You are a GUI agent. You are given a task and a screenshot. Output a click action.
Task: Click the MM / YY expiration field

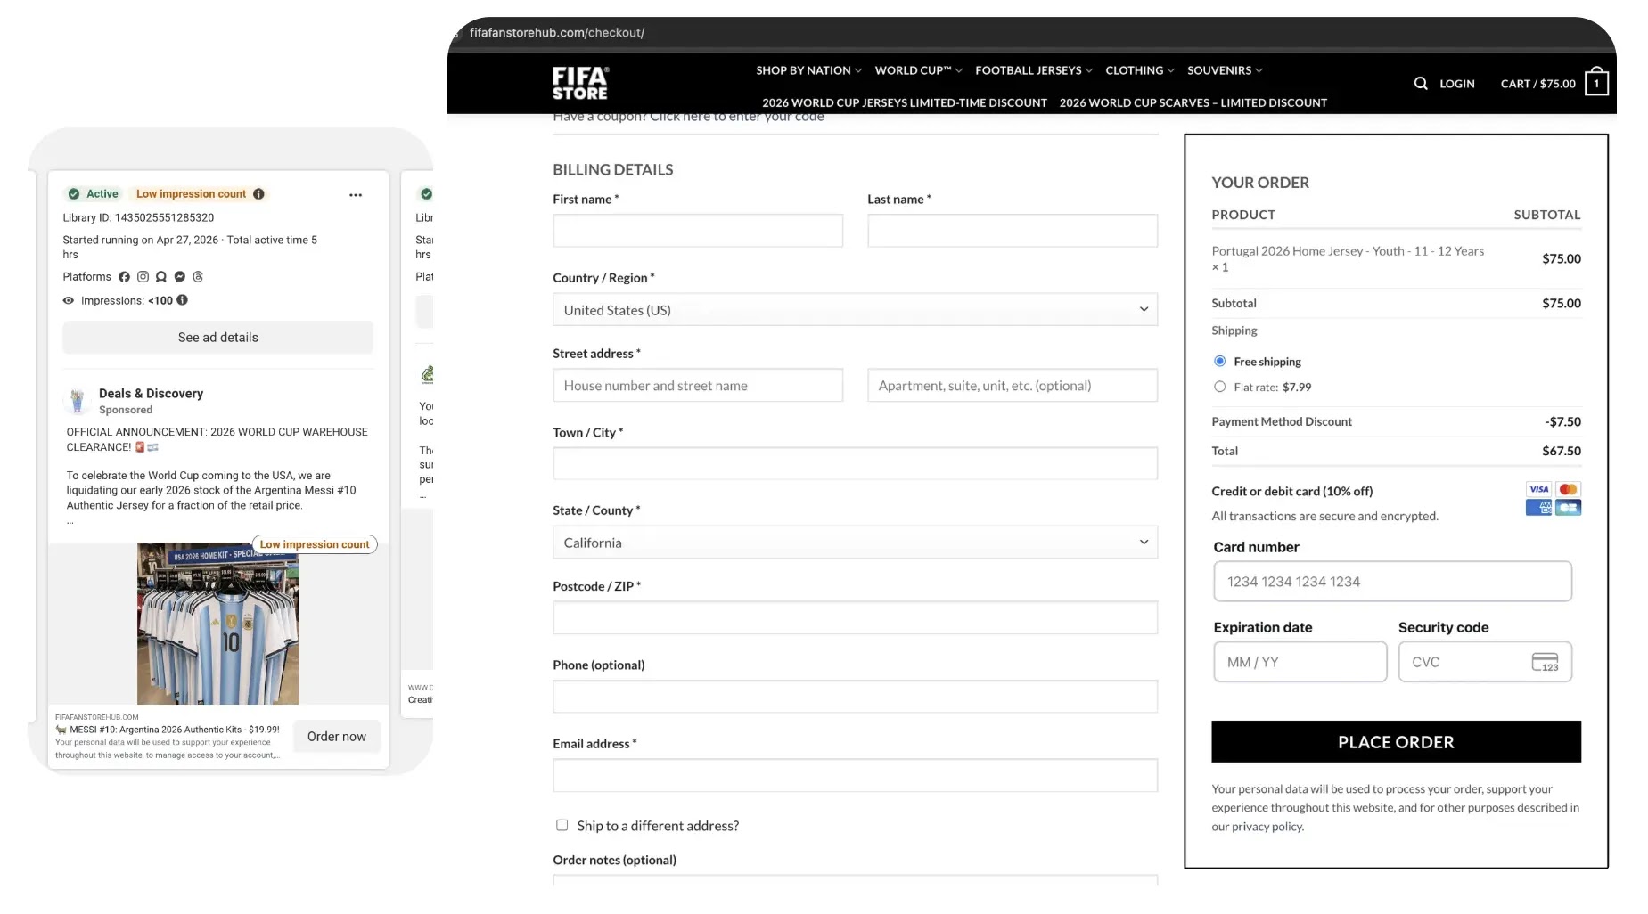(x=1300, y=662)
